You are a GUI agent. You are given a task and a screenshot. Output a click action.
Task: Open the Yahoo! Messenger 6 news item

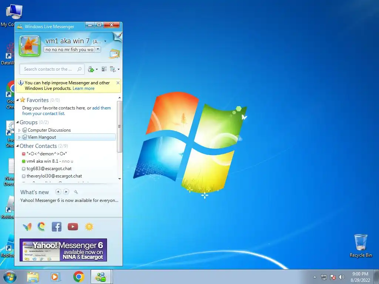[x=69, y=200]
